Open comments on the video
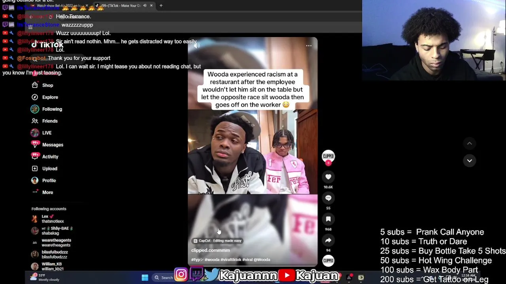This screenshot has width=506, height=284. tap(328, 198)
